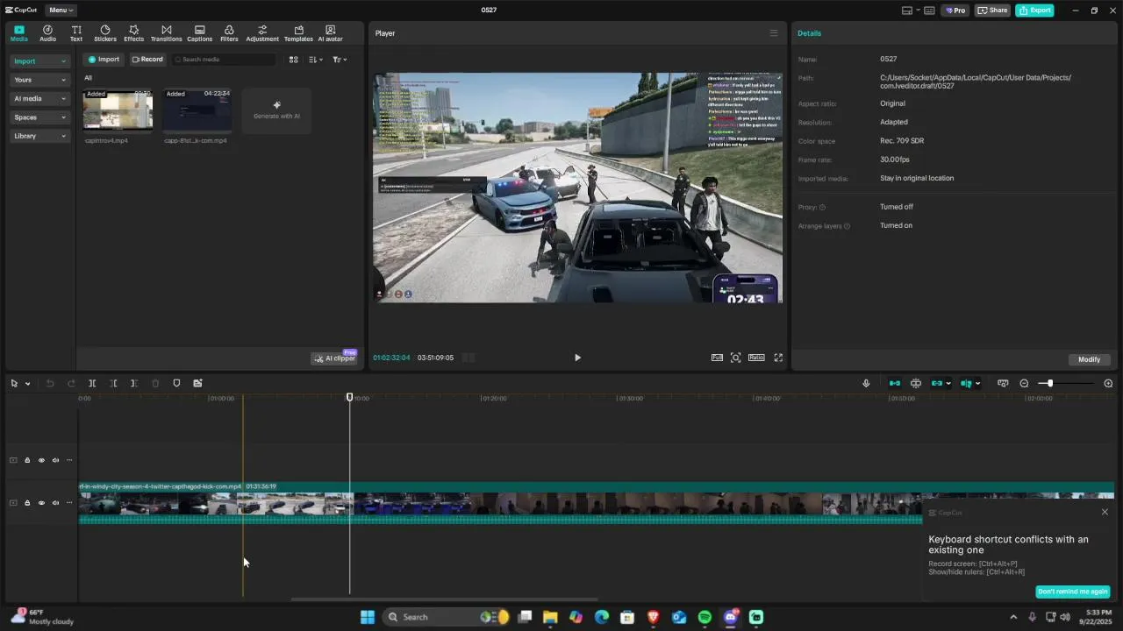Click the timeline zoom slider handle
Screen dimensions: 1123x631
pyautogui.click(x=1049, y=383)
